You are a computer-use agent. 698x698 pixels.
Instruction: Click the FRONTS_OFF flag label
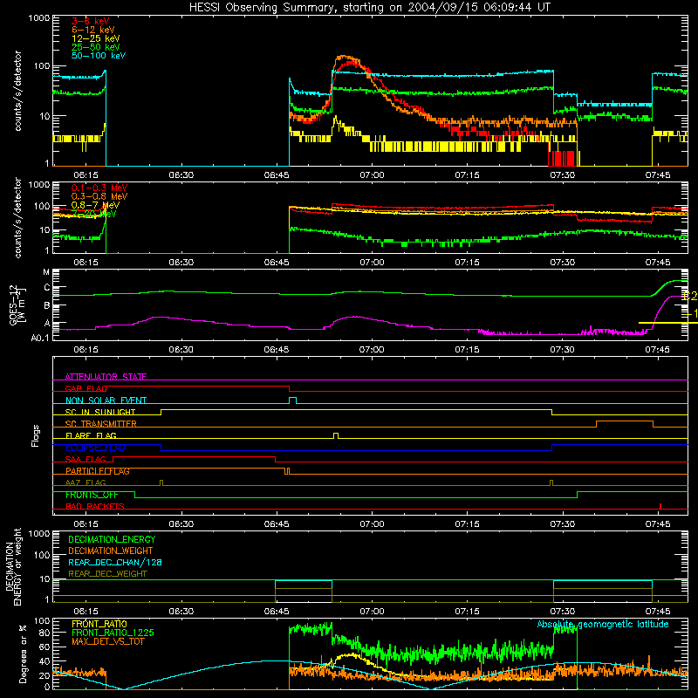click(92, 495)
